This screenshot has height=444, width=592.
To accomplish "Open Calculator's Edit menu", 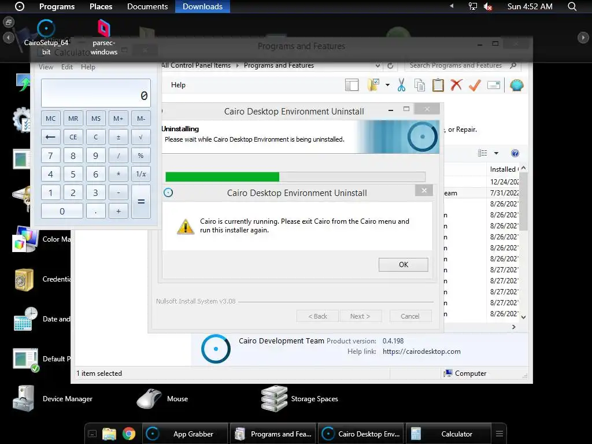I will (x=67, y=67).
